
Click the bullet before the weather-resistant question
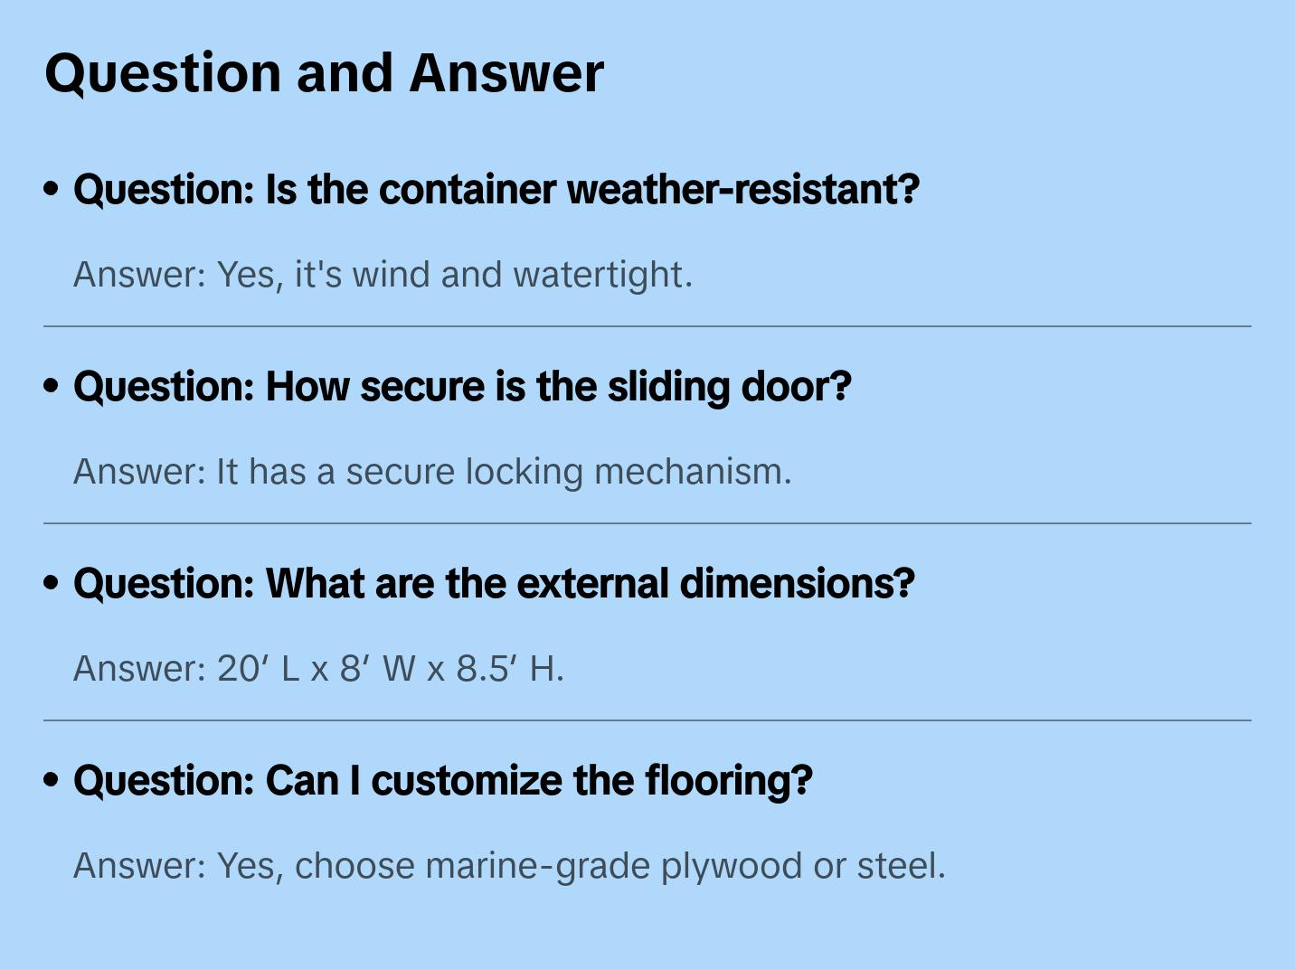pos(52,190)
